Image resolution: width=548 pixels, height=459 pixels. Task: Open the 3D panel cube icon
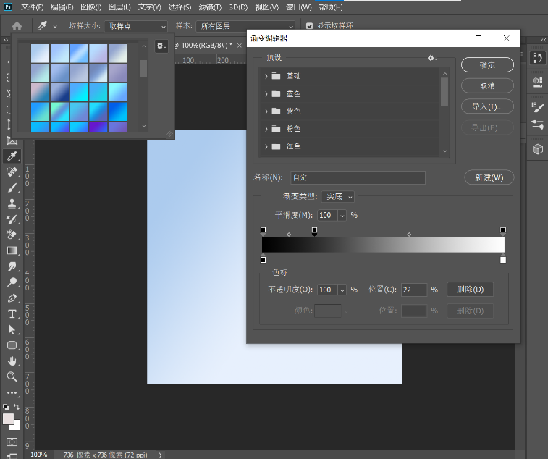click(x=538, y=149)
